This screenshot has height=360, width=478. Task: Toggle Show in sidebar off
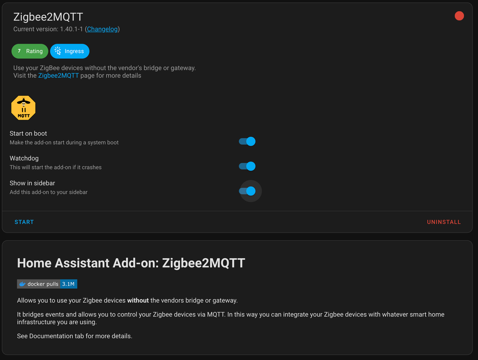[x=249, y=191]
